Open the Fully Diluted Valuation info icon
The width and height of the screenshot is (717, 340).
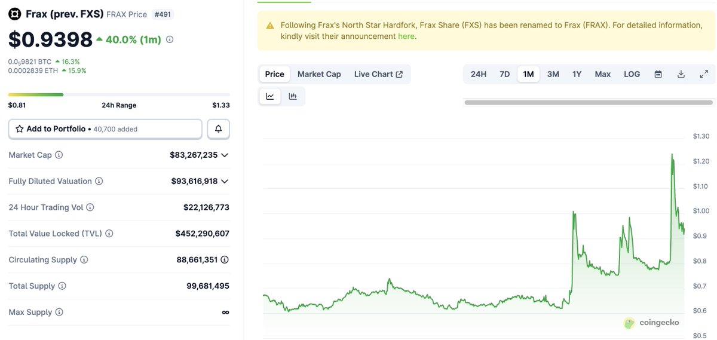click(x=99, y=181)
